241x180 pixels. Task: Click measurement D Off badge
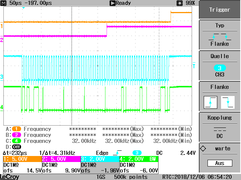[x=17, y=147]
